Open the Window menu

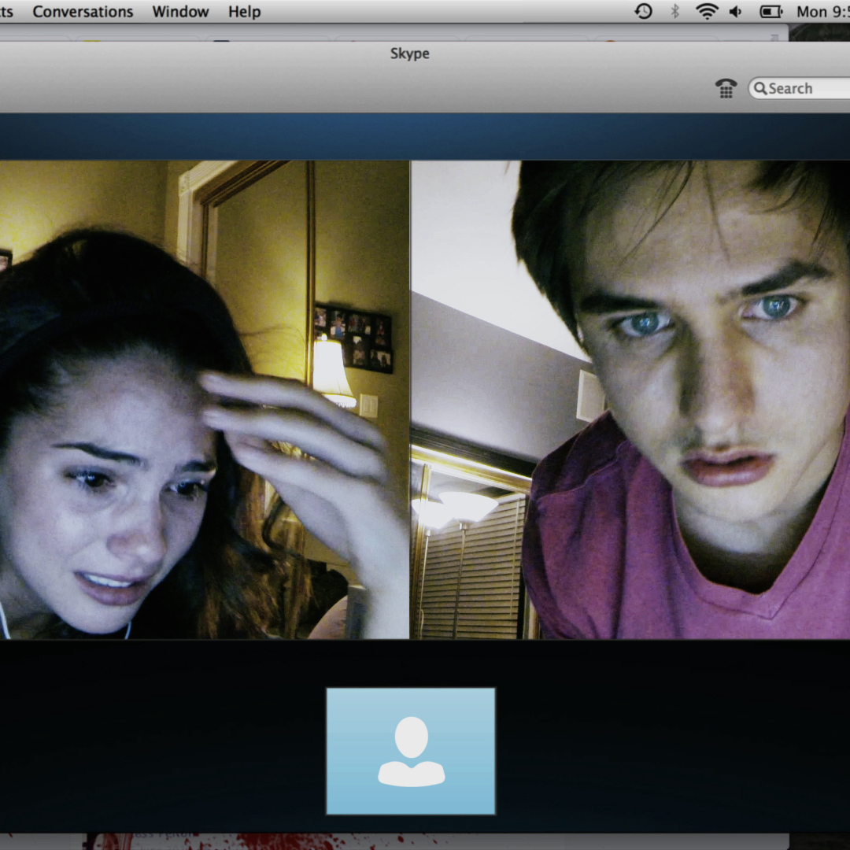pos(180,11)
